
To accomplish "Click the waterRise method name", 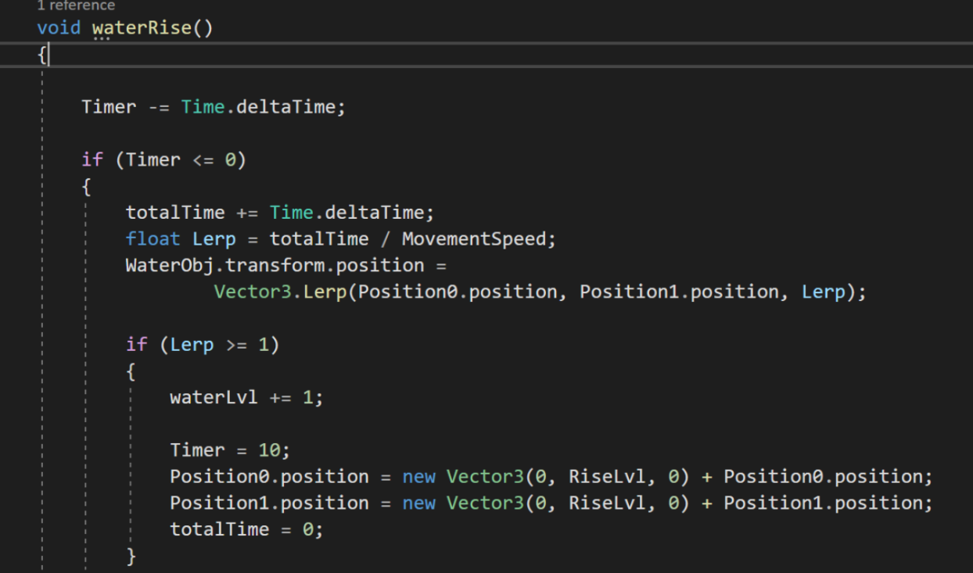I will [142, 28].
